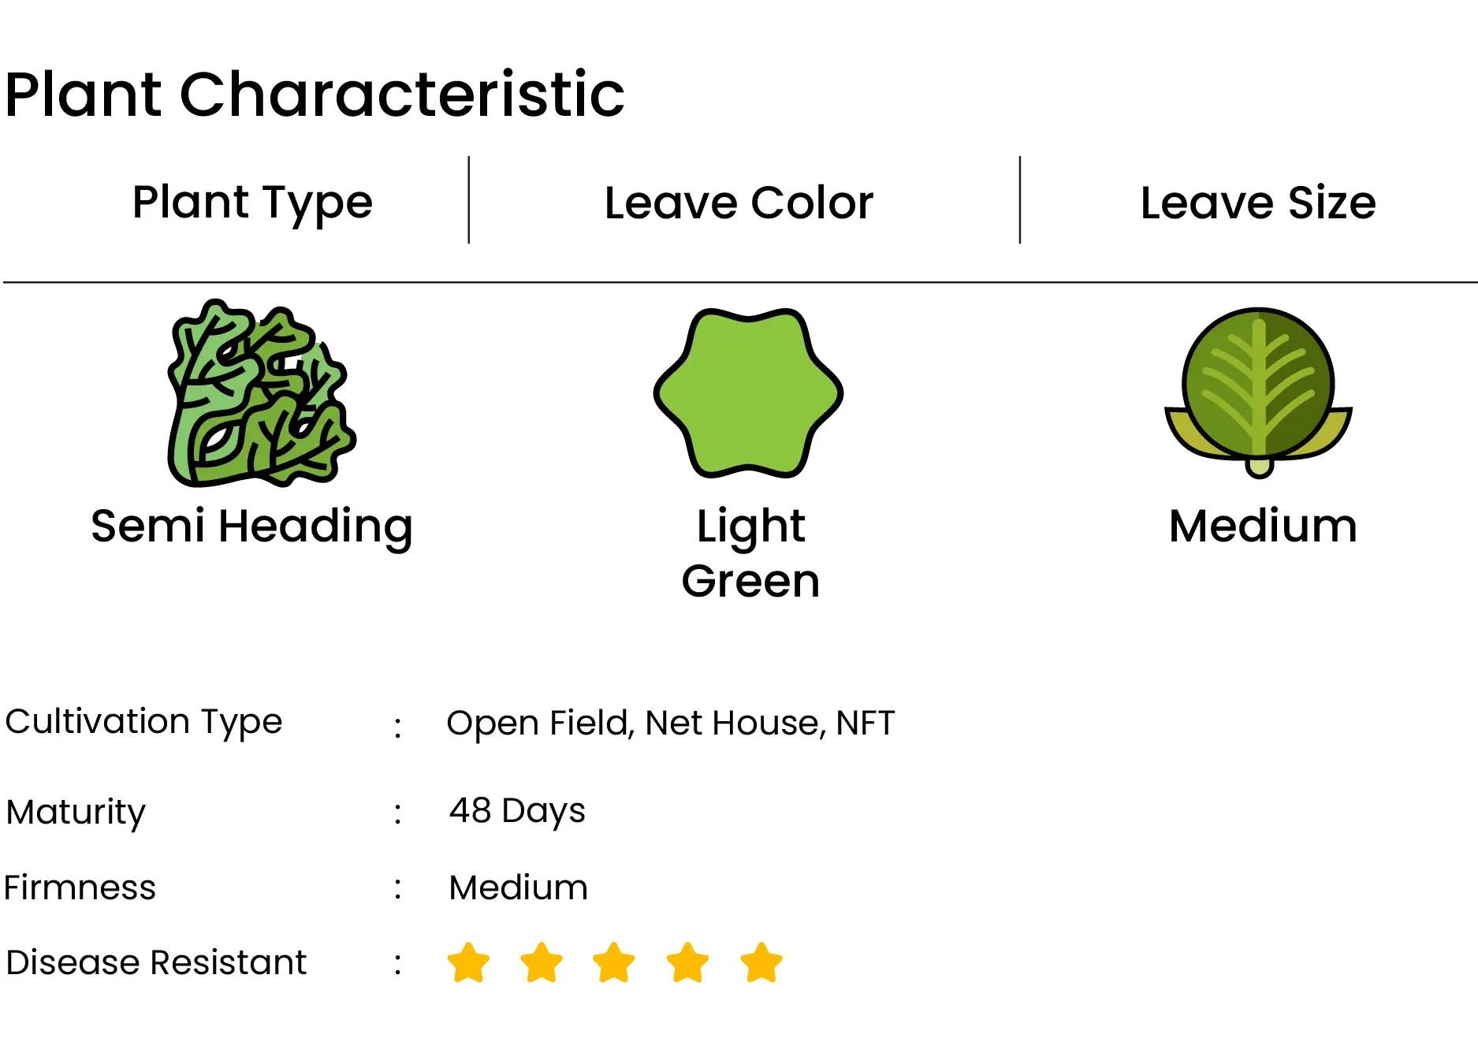1478x1038 pixels.
Task: Click the Light Green text label
Action: click(x=750, y=553)
